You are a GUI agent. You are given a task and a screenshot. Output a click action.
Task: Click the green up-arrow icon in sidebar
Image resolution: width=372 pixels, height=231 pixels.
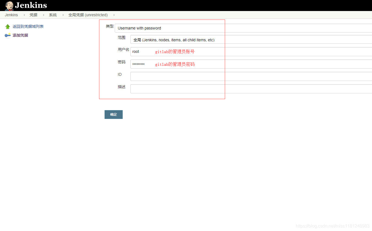8,26
